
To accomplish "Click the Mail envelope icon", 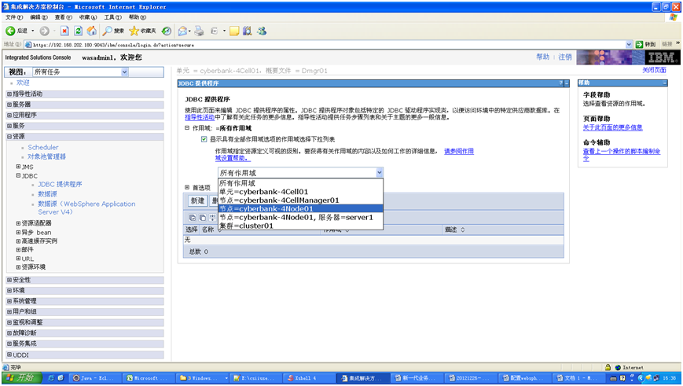I will (x=182, y=31).
